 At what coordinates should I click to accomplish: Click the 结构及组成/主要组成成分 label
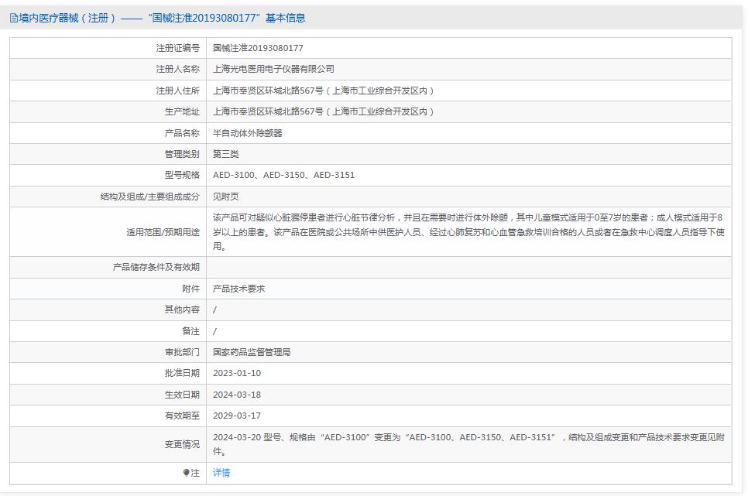point(149,197)
